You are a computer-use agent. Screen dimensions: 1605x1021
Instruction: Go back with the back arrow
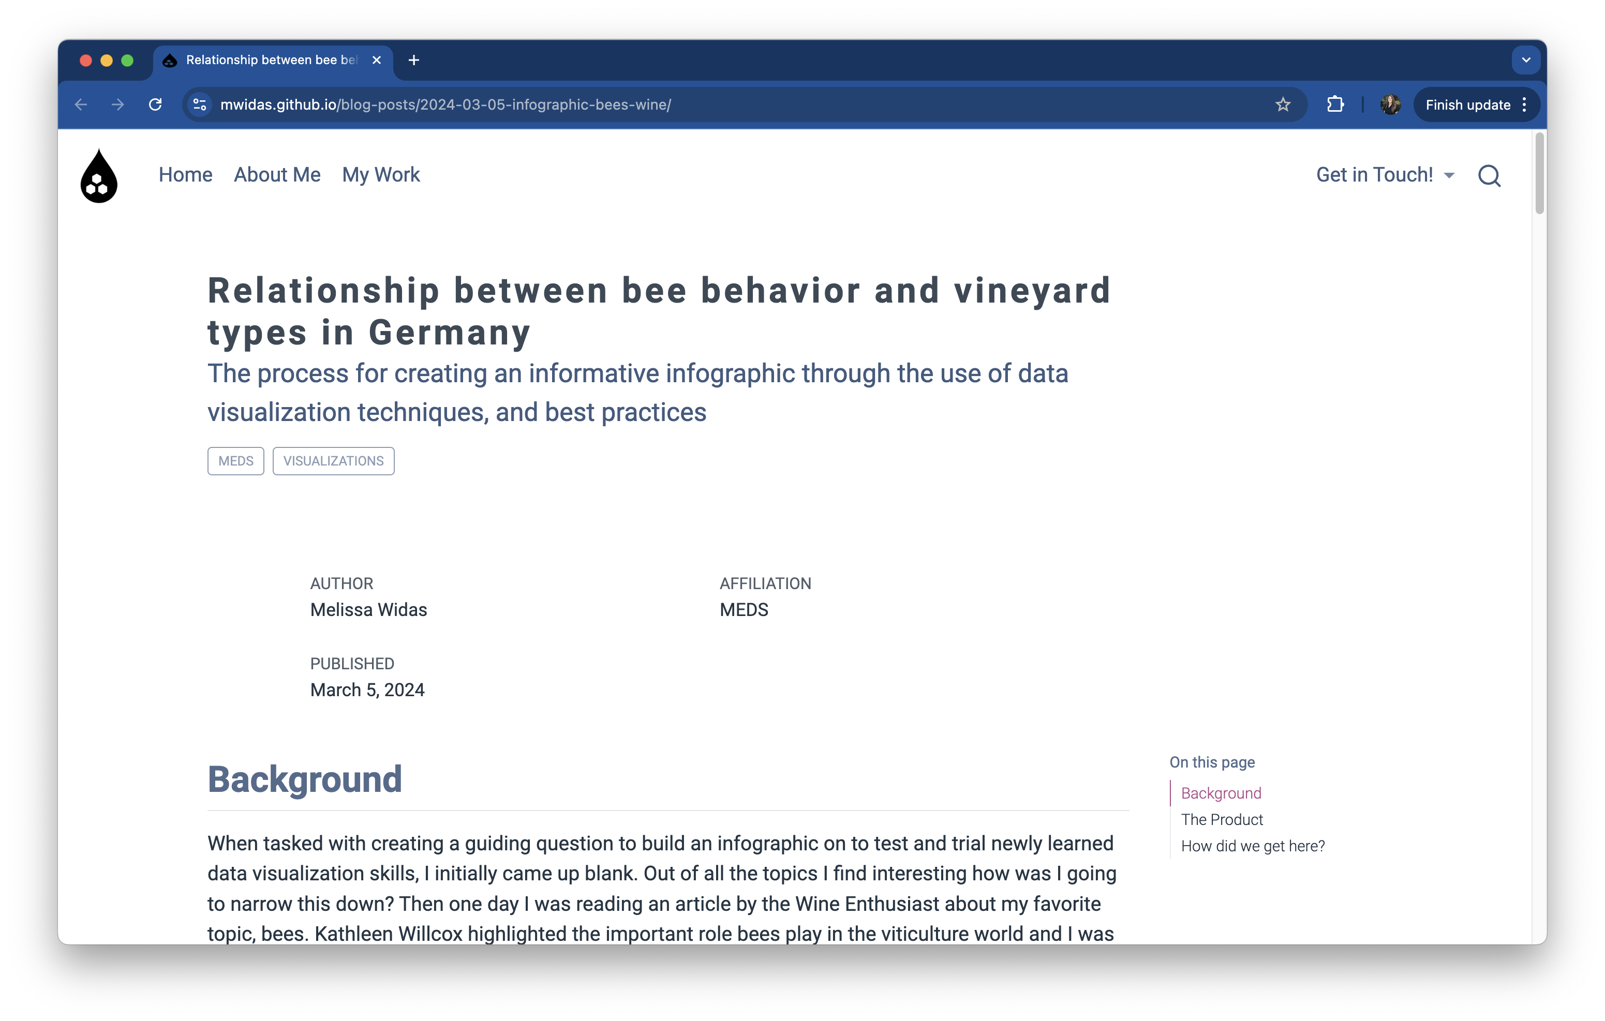point(81,104)
